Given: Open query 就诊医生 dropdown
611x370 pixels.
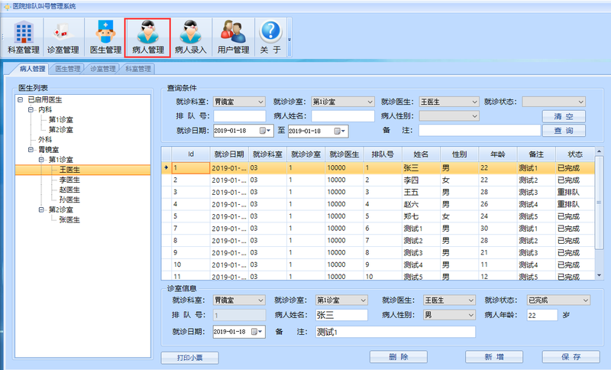Looking at the screenshot, I should click(x=474, y=102).
